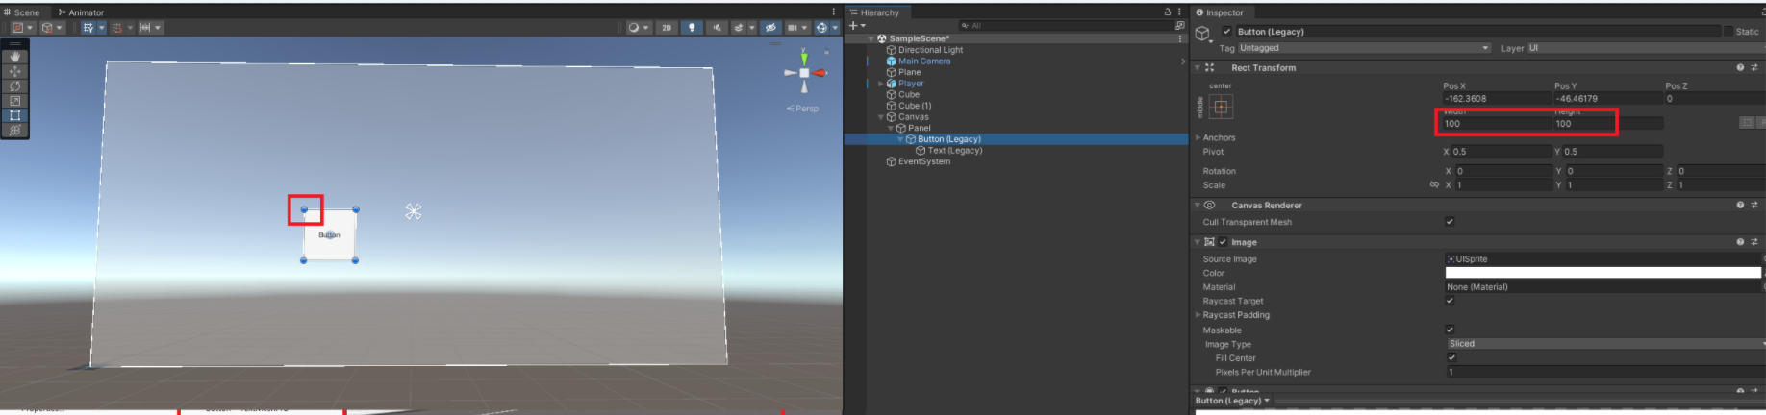Click the Image Color swatch

coord(1603,273)
